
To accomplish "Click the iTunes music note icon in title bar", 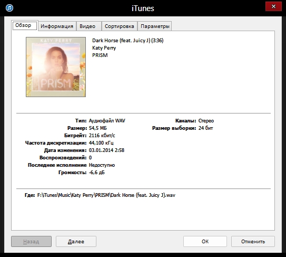I will (9, 8).
